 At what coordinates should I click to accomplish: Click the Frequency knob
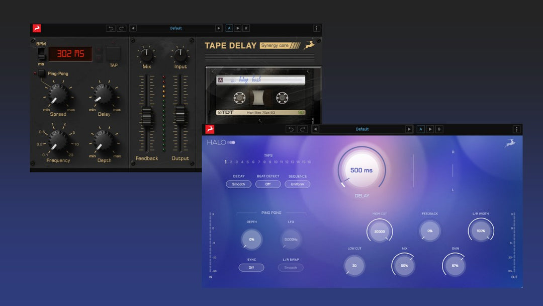coord(58,140)
